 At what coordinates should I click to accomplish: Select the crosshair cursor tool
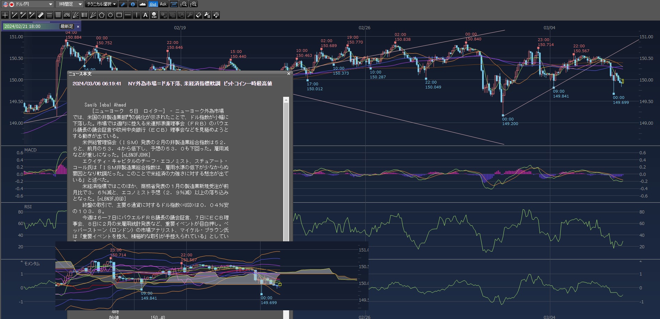pos(5,15)
